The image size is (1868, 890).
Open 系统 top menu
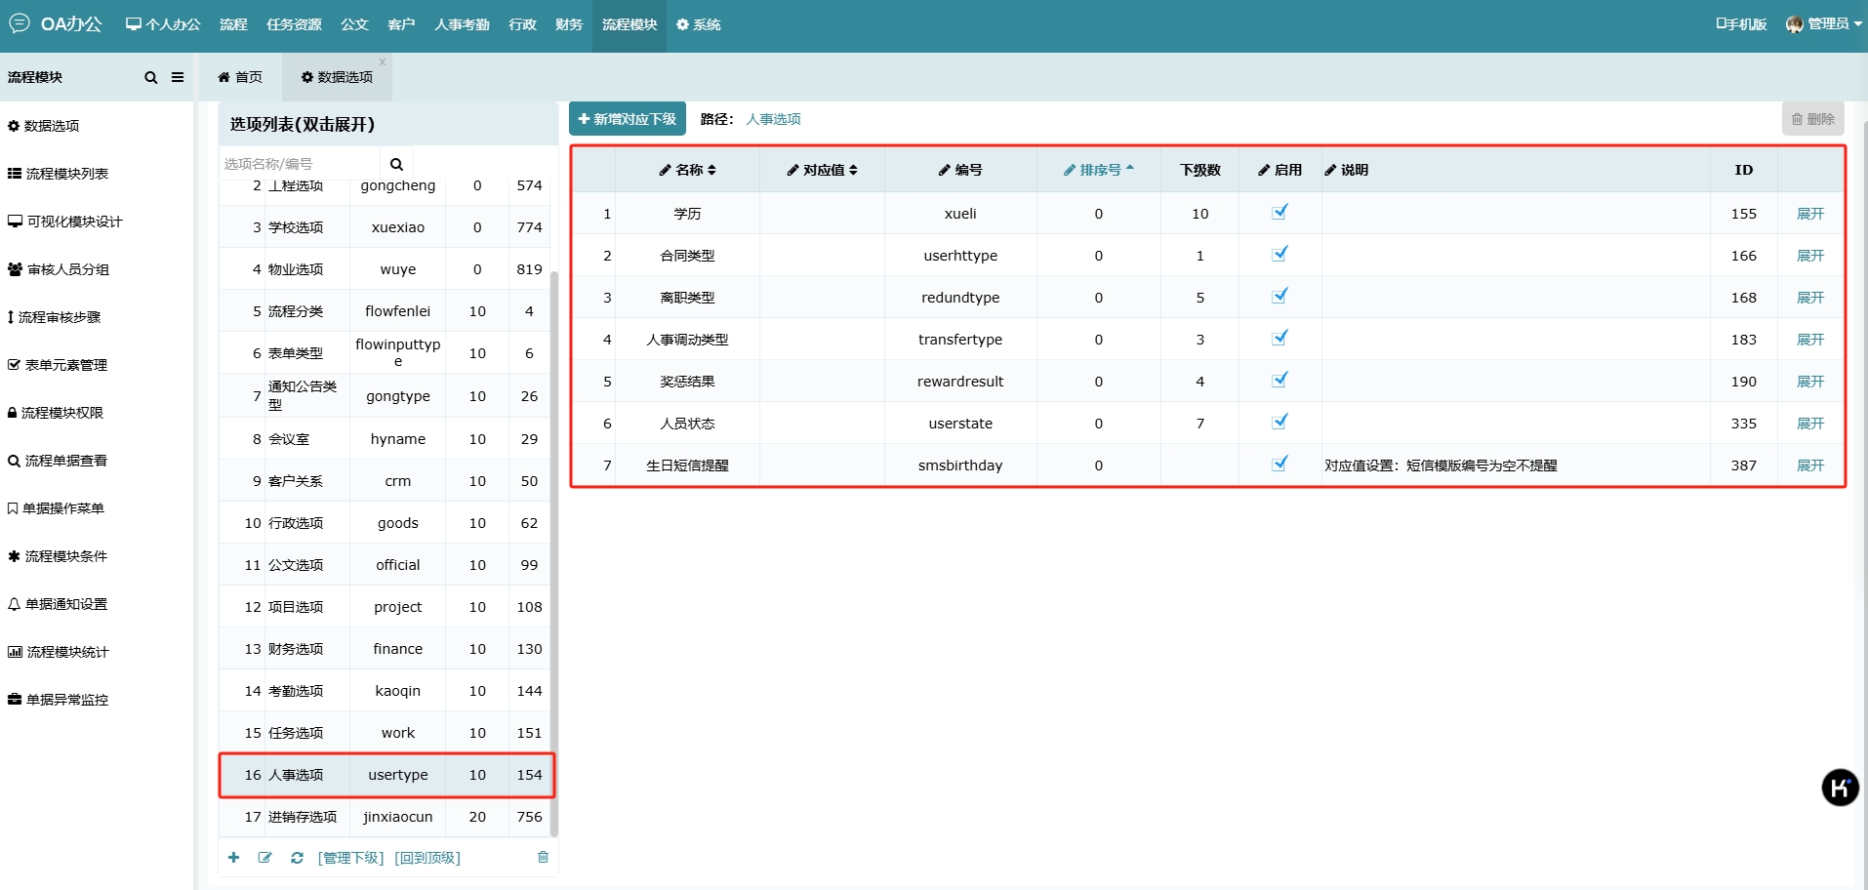click(698, 24)
